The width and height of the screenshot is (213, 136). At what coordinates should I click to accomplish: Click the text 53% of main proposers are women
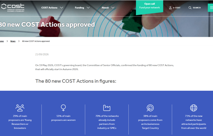(63, 118)
